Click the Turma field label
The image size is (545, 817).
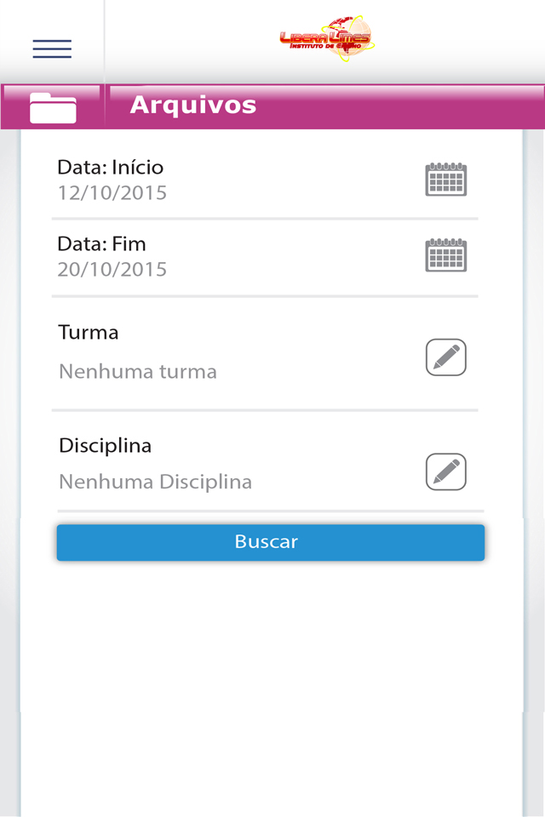click(89, 333)
